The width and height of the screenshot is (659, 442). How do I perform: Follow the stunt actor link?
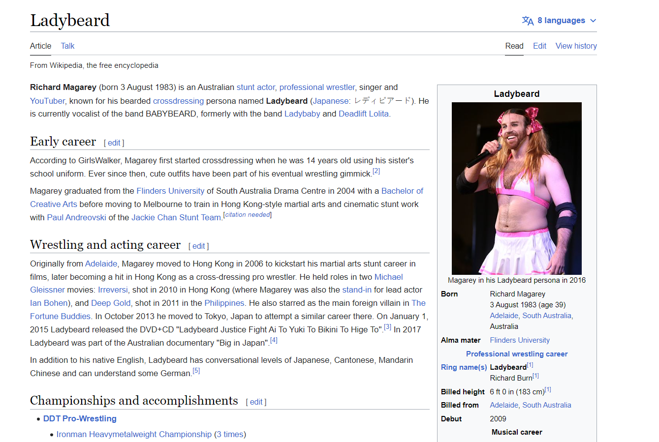click(255, 87)
